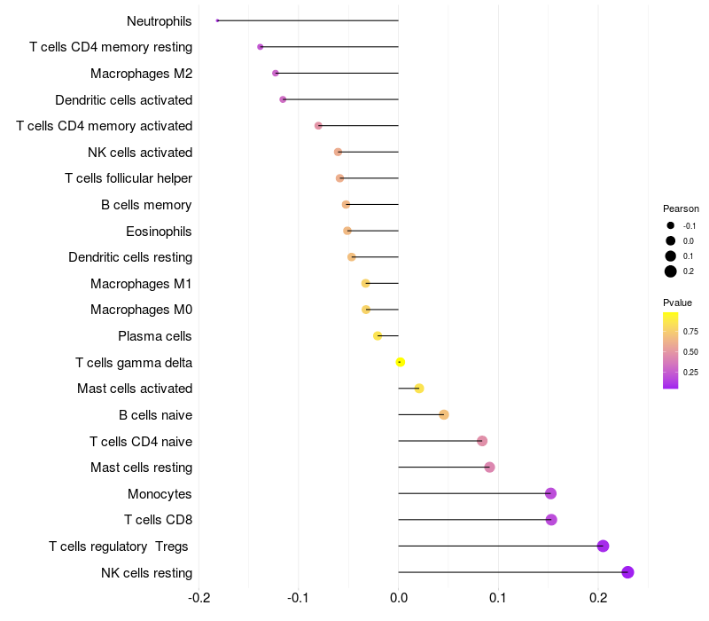
Task: Select the yellow T cells gamma delta dot
Action: point(401,362)
